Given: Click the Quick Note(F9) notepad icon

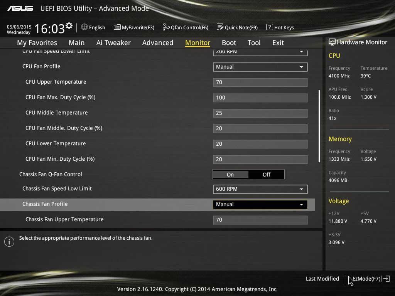Looking at the screenshot, I should coord(220,27).
